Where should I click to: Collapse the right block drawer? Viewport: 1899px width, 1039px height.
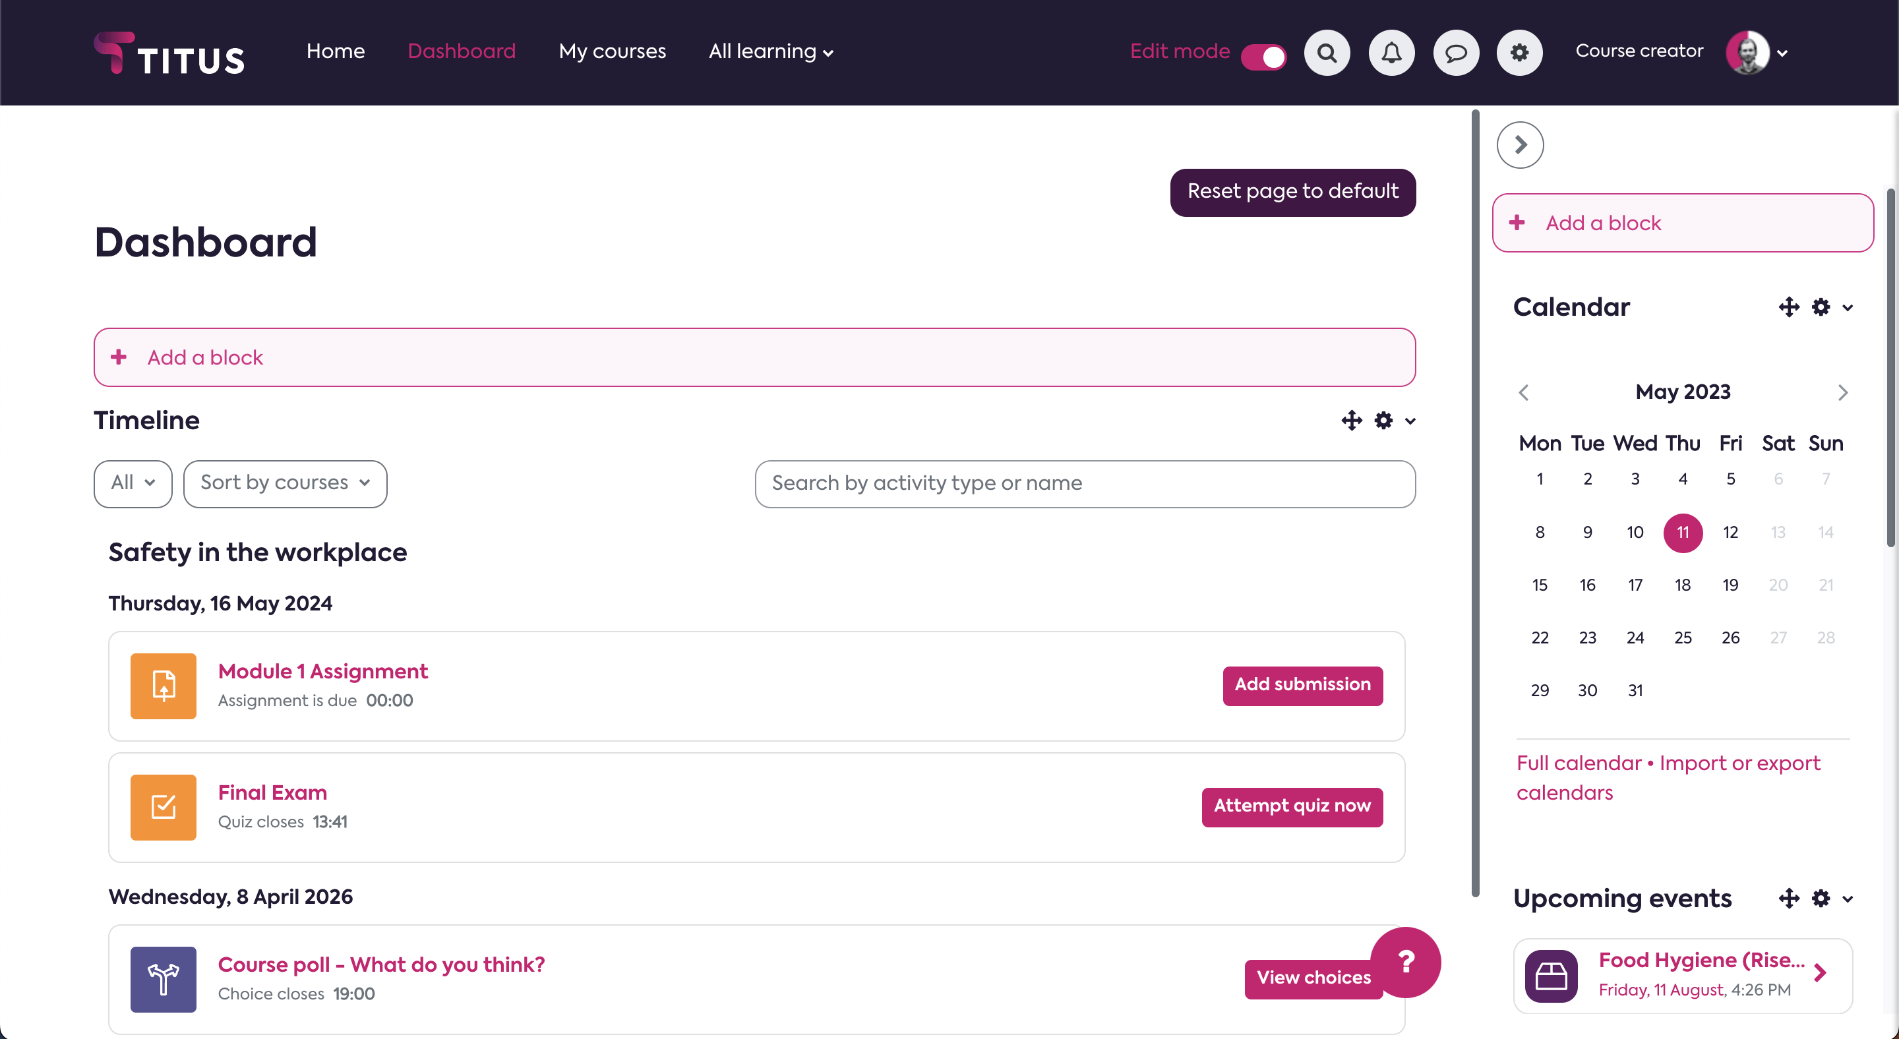(1520, 145)
